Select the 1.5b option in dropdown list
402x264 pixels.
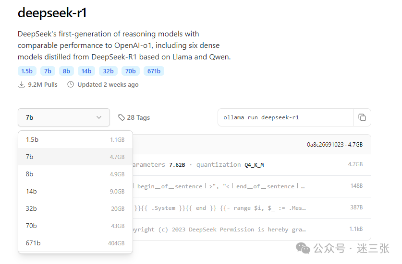click(75, 139)
